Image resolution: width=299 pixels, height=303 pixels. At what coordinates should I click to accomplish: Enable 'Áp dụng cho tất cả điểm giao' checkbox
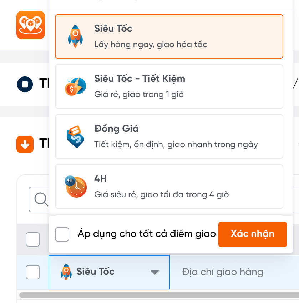(x=62, y=234)
